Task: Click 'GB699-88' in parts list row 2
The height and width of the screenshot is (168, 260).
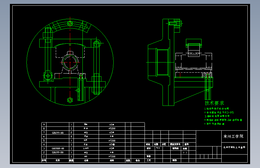Action: tap(58, 152)
